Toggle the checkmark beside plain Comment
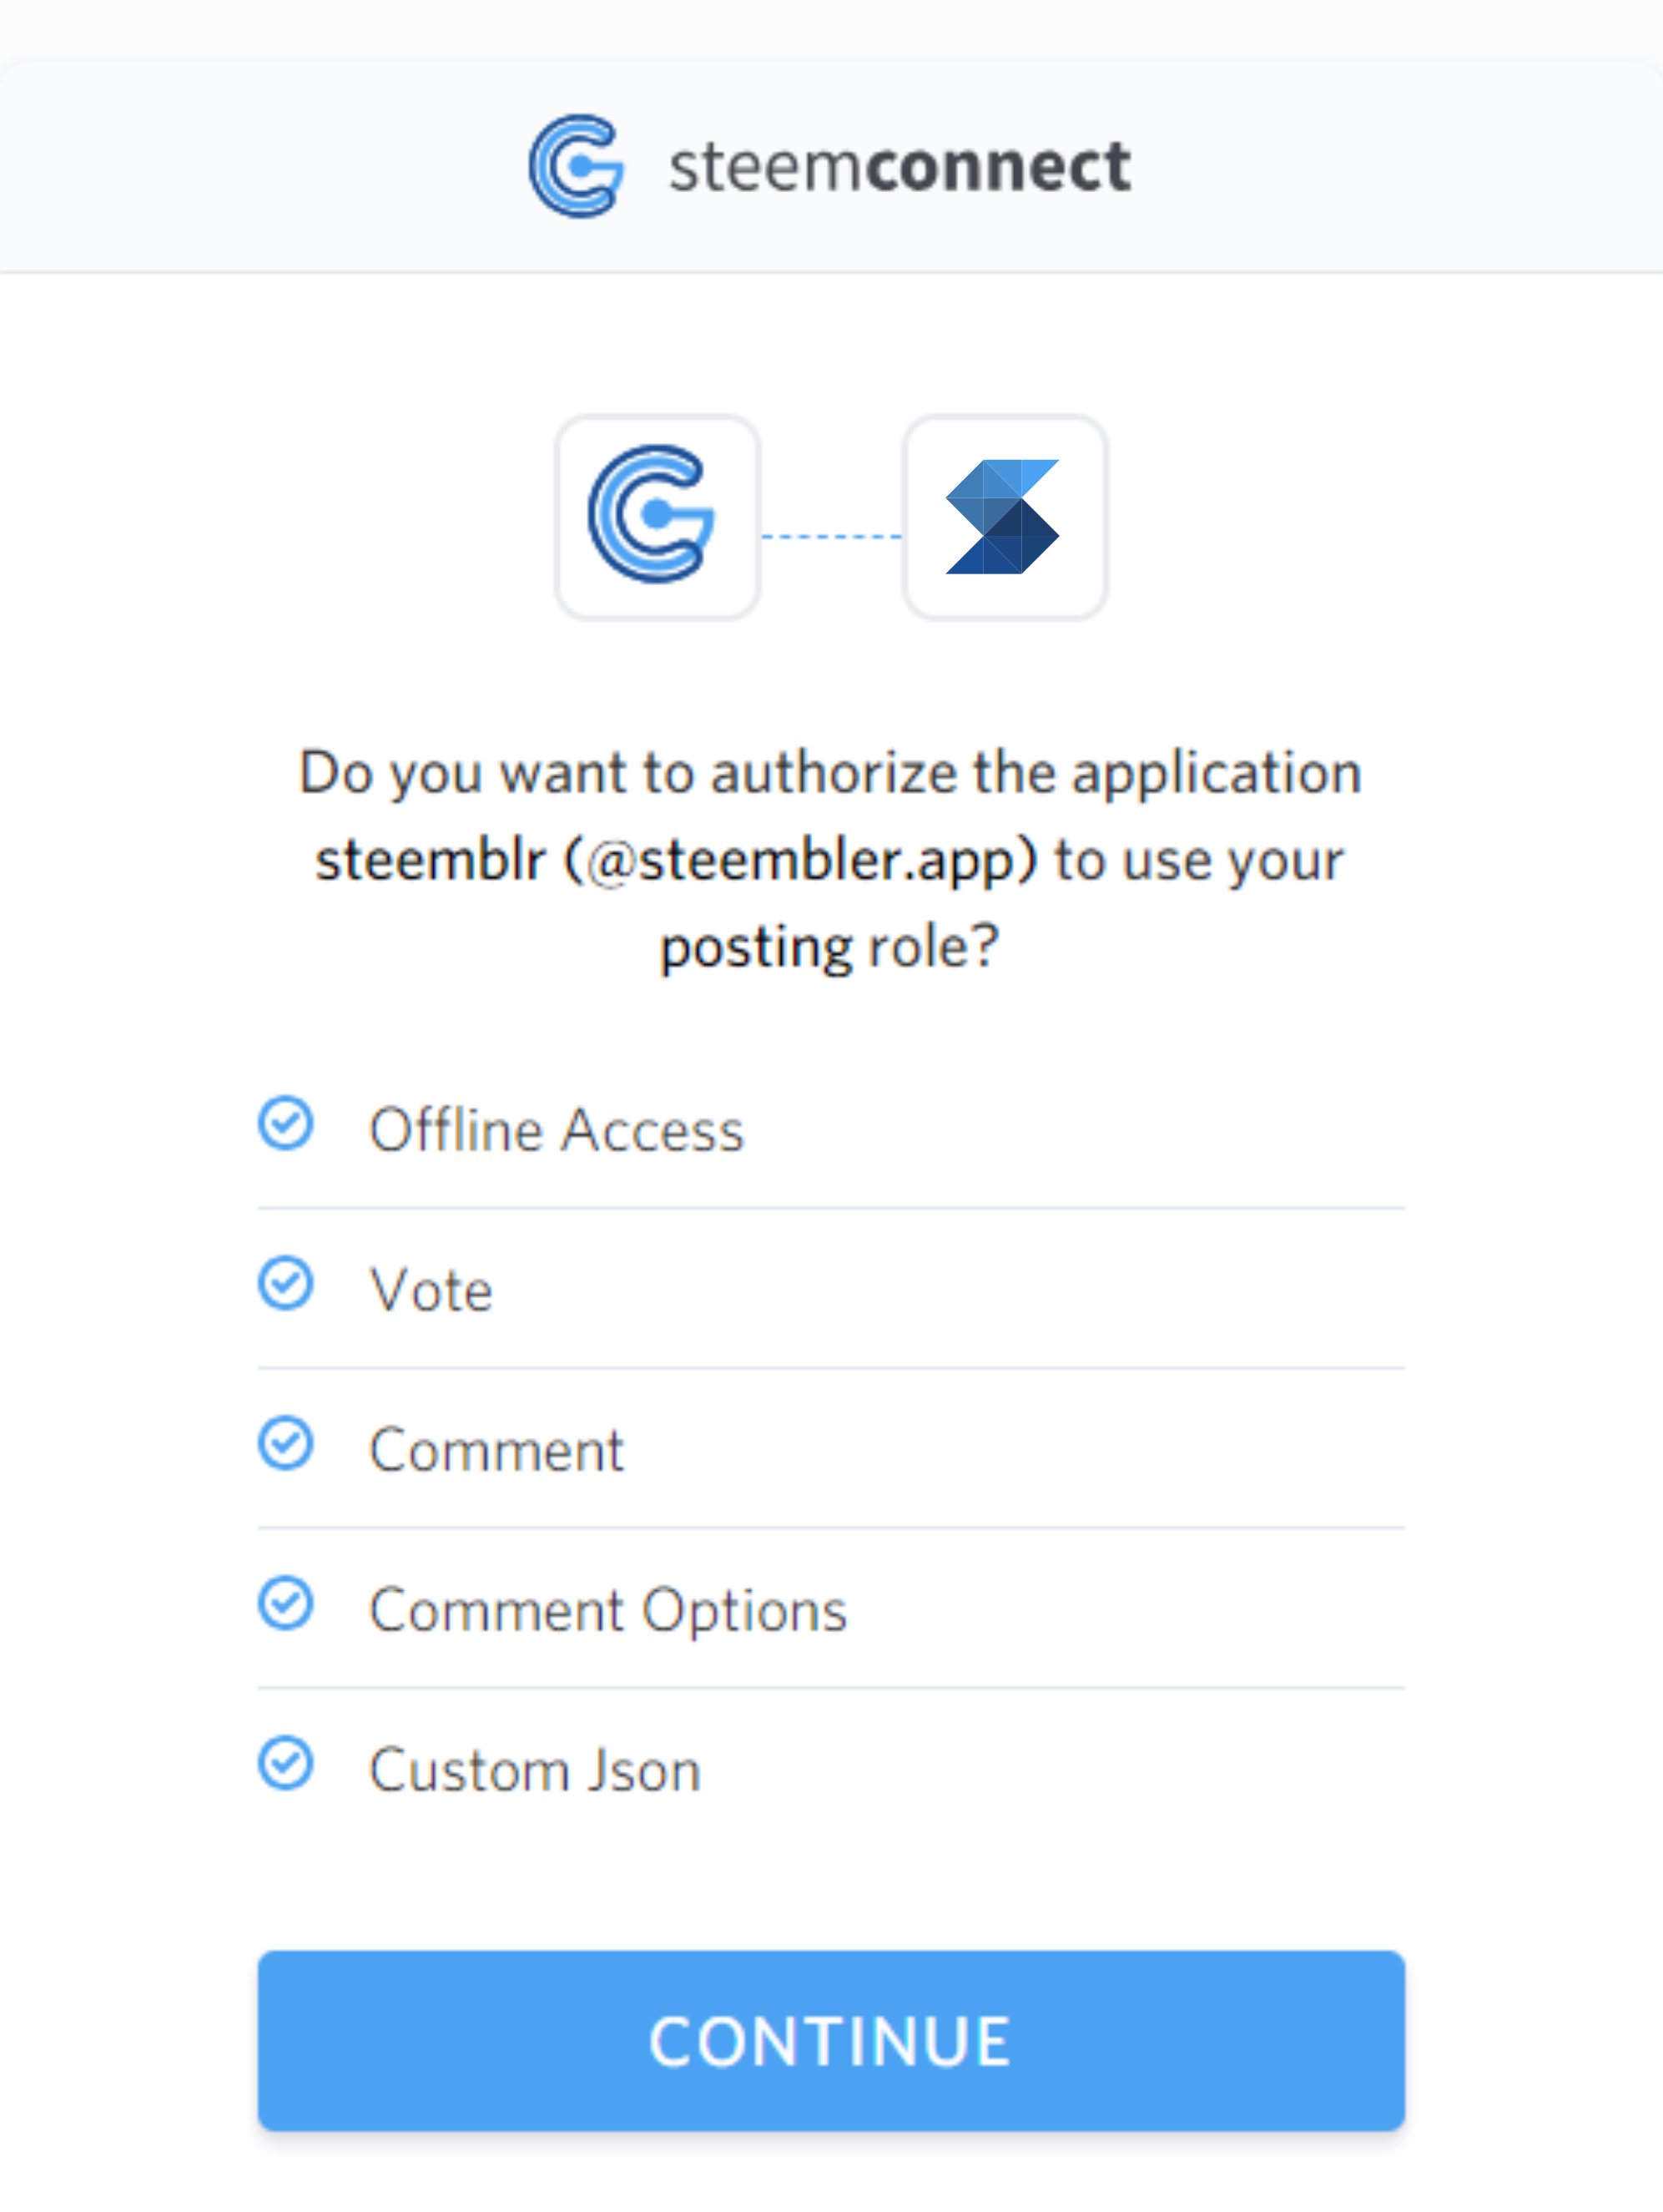Image resolution: width=1663 pixels, height=2212 pixels. tap(286, 1444)
